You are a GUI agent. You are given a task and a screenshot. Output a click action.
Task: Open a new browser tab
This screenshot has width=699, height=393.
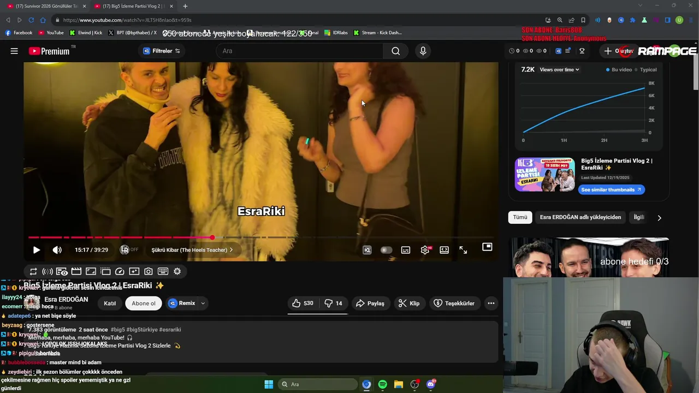[185, 6]
